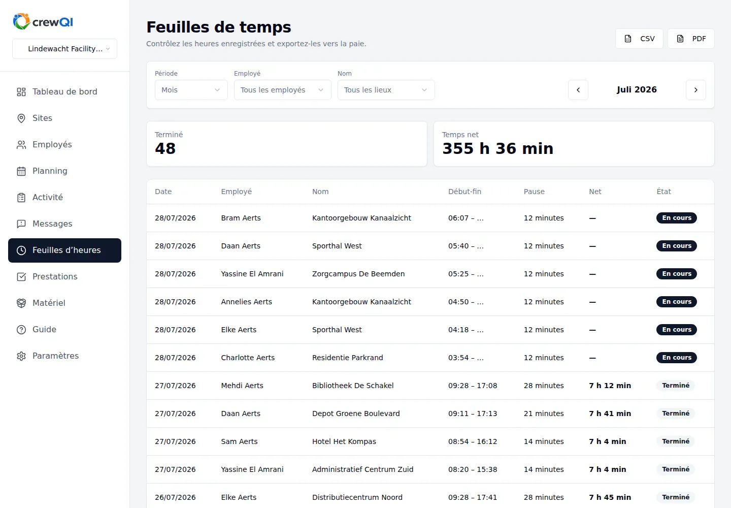Select Feuilles d'heures menu item
Viewport: 731px width, 508px height.
click(64, 250)
